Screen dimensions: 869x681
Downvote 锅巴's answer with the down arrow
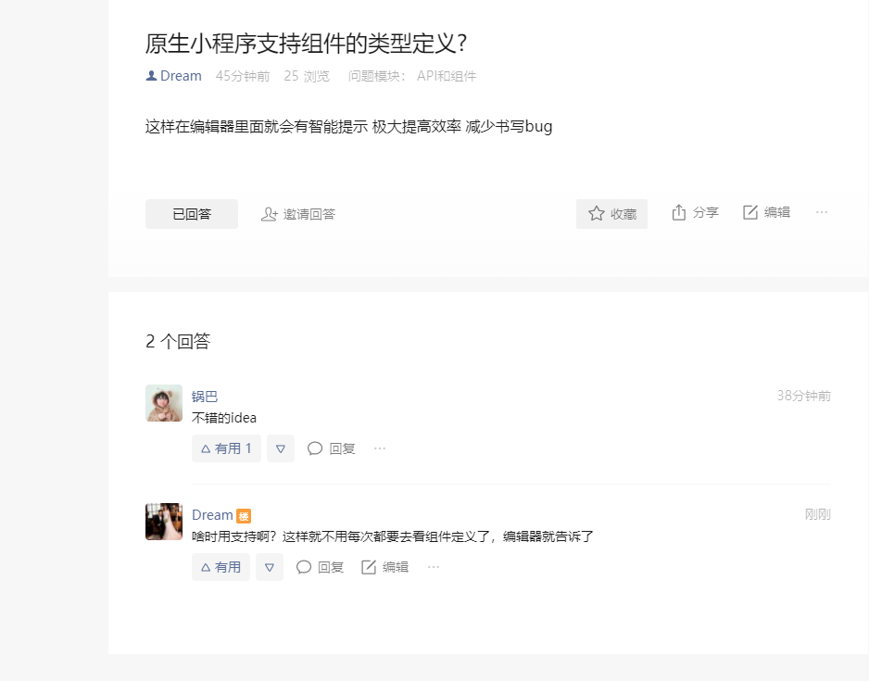[x=280, y=448]
